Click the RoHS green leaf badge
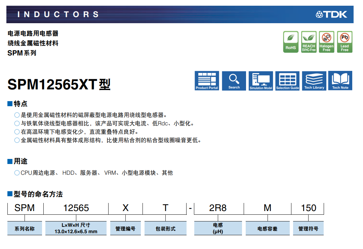Screen dimensions: 363x249 [x=291, y=42]
